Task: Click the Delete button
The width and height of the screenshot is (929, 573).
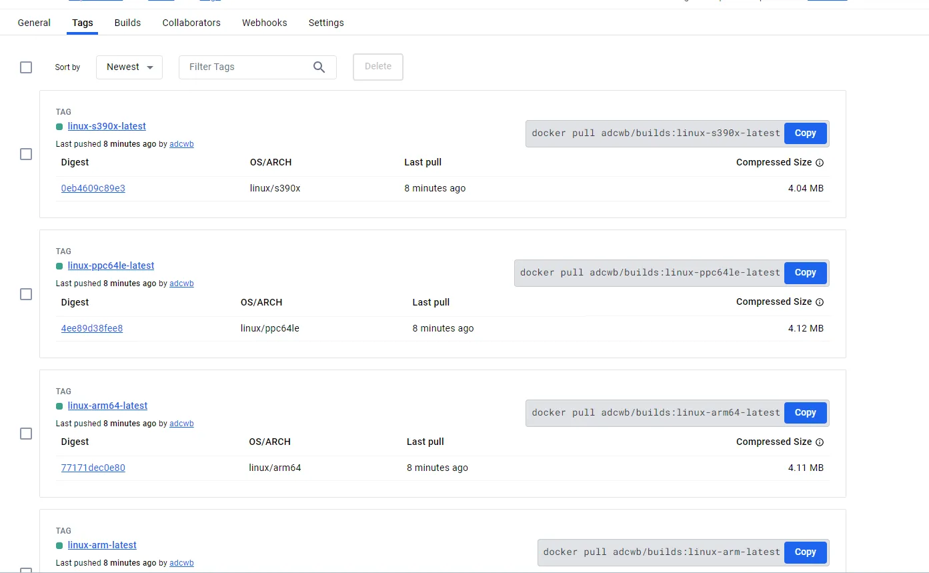Action: [x=378, y=67]
